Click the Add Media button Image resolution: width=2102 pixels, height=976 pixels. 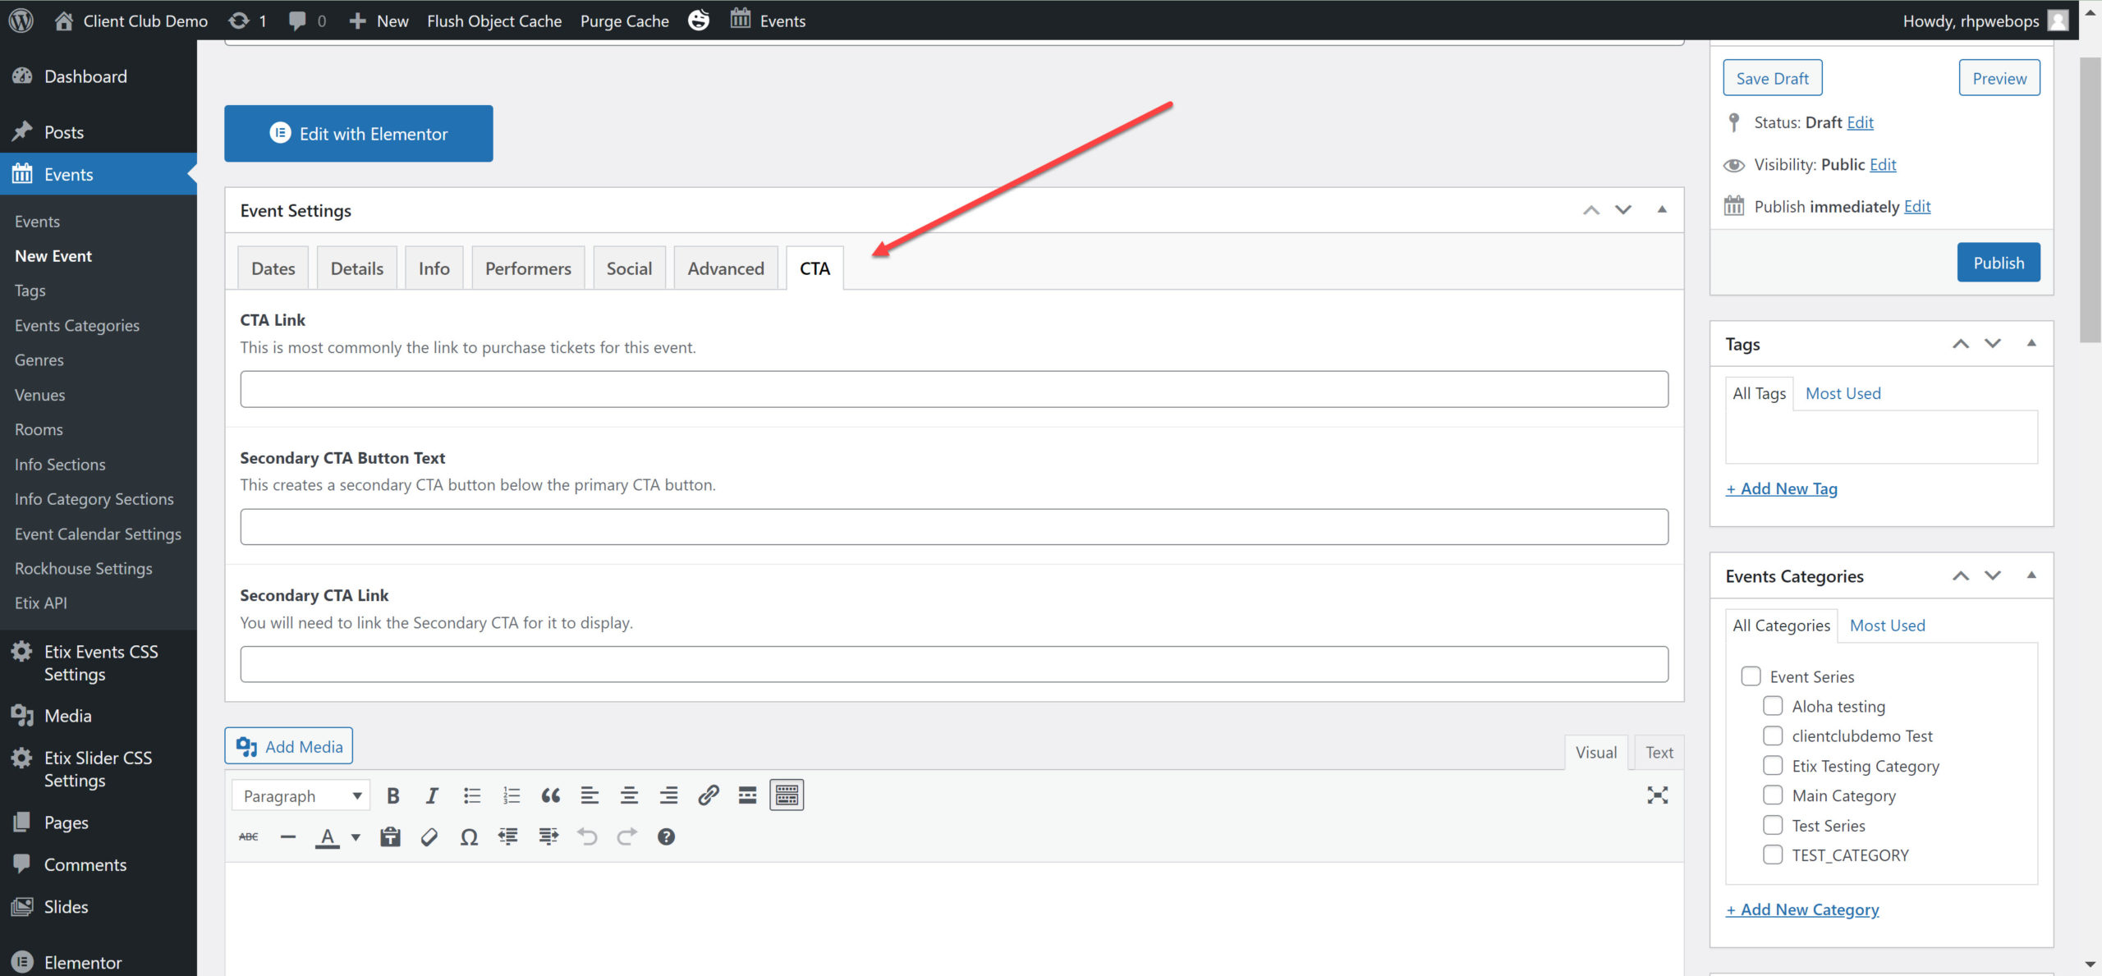pos(289,746)
